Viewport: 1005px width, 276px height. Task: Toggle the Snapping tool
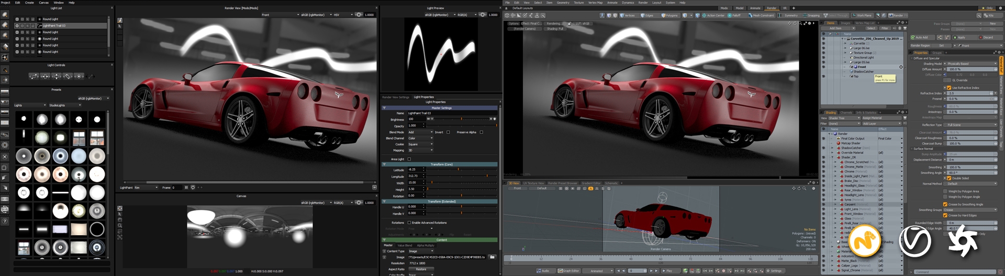[811, 15]
